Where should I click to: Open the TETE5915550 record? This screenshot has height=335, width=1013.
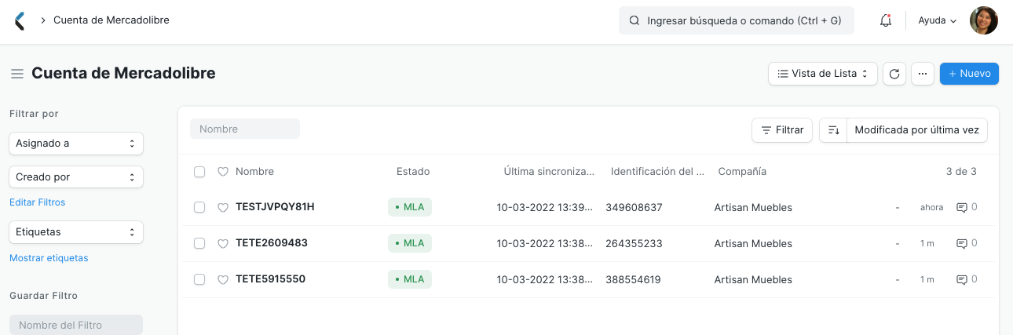point(270,279)
